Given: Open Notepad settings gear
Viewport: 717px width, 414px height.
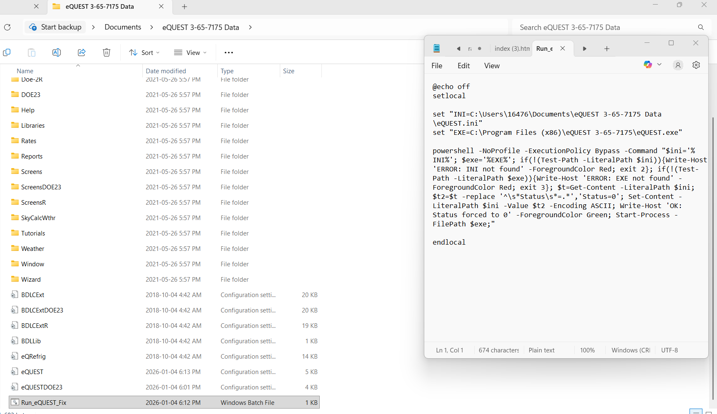Looking at the screenshot, I should tap(696, 65).
